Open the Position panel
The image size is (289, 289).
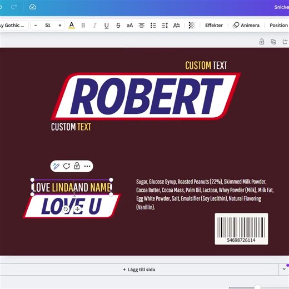[x=278, y=25]
